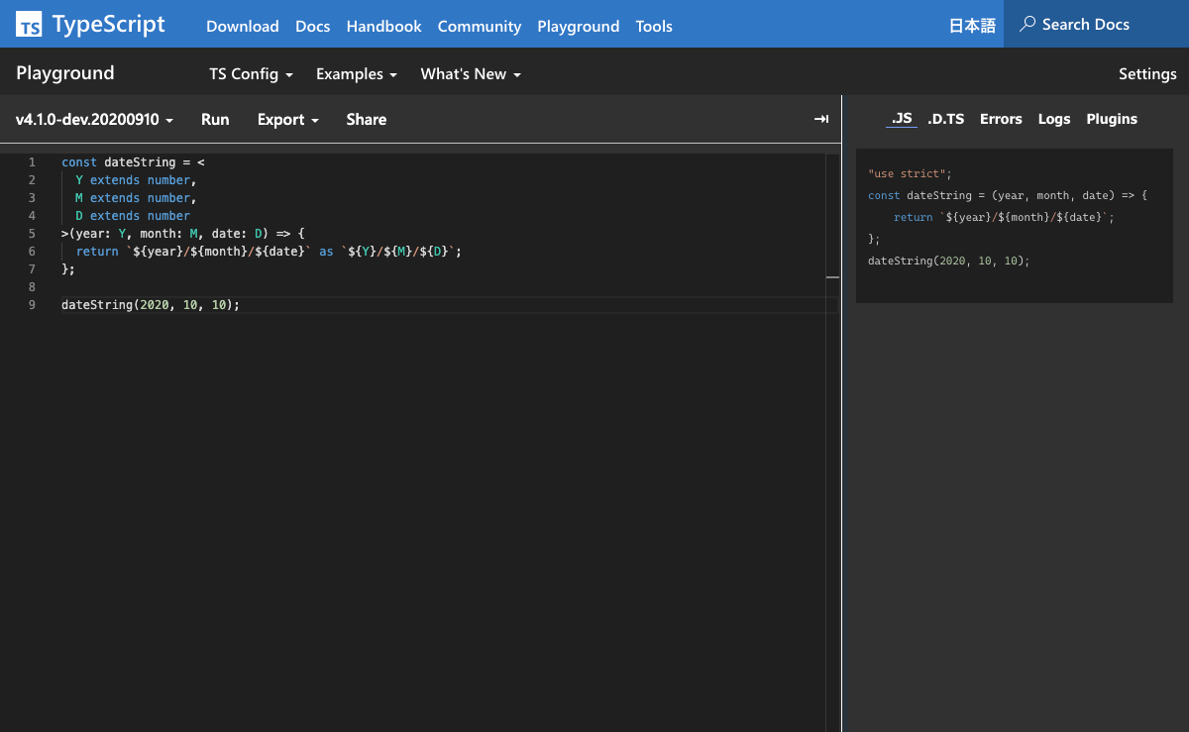This screenshot has width=1189, height=732.
Task: Select the .JS output tab
Action: pyautogui.click(x=902, y=119)
